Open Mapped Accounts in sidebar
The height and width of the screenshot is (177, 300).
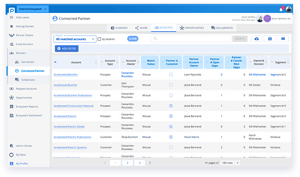(26, 89)
